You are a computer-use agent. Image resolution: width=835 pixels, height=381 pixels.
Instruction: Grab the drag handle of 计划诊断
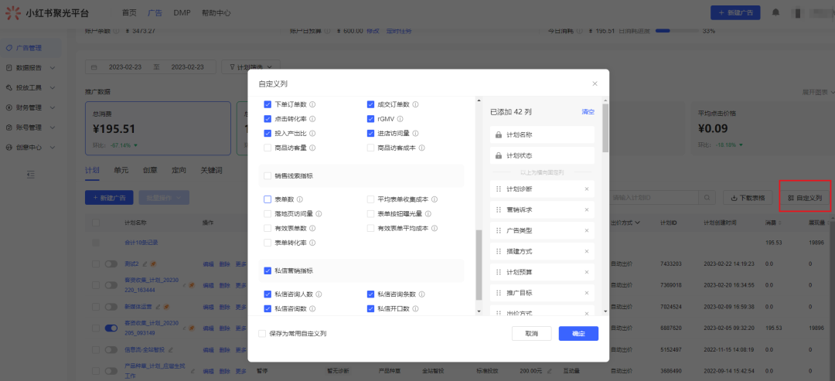click(x=499, y=189)
